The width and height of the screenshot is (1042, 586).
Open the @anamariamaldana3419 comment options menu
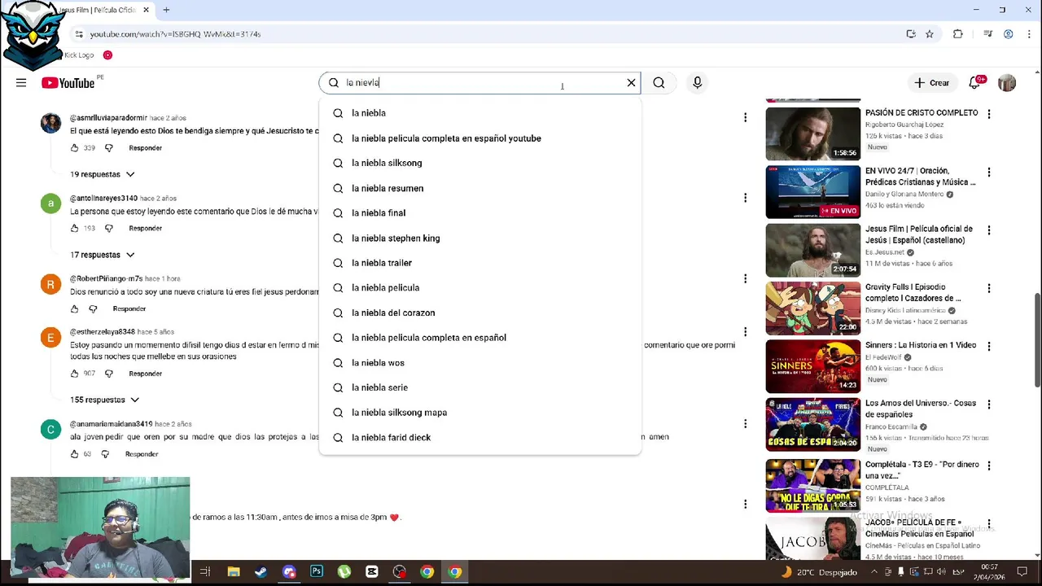tap(745, 424)
